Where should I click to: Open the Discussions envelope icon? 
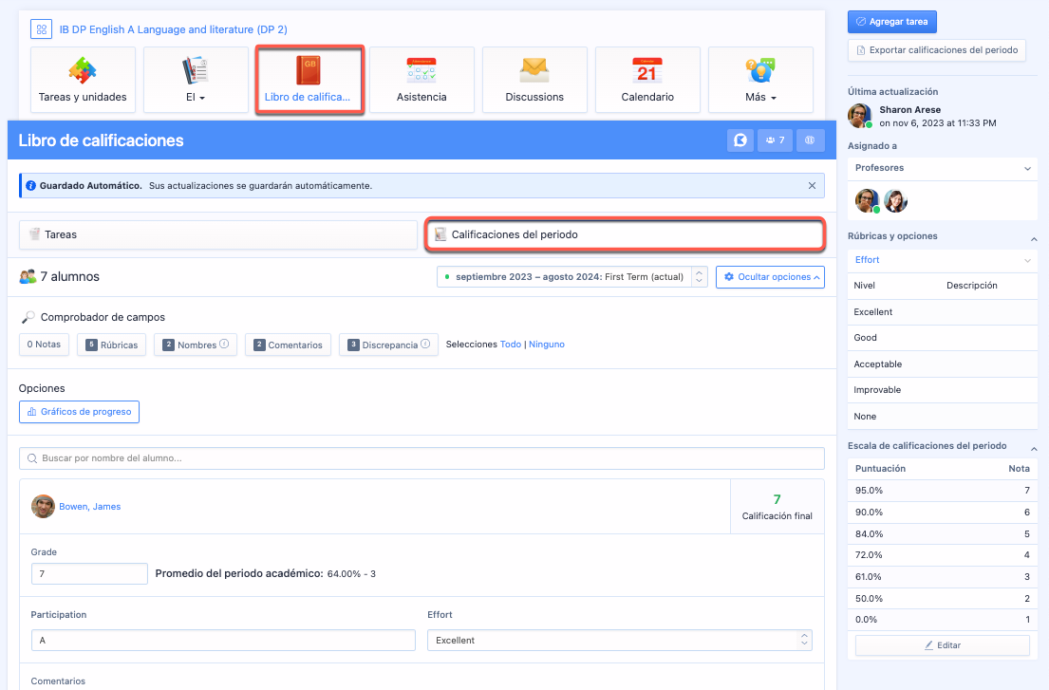(534, 71)
